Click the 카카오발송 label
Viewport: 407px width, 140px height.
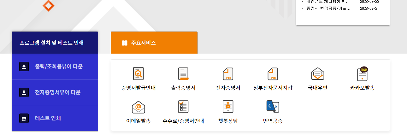363,88
